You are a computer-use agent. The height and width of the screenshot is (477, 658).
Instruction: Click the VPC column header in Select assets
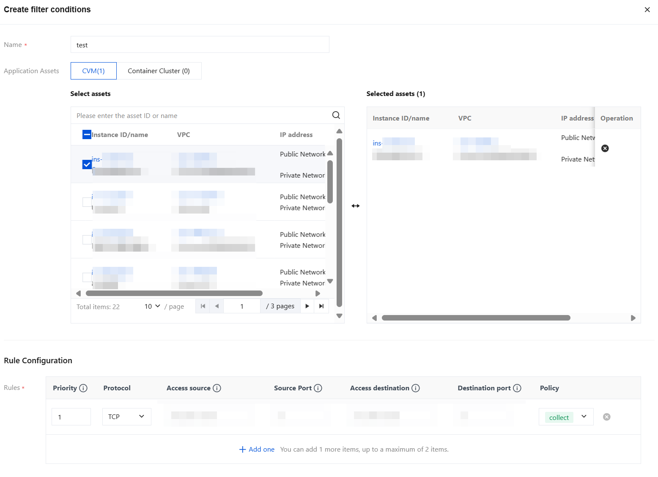pos(184,135)
